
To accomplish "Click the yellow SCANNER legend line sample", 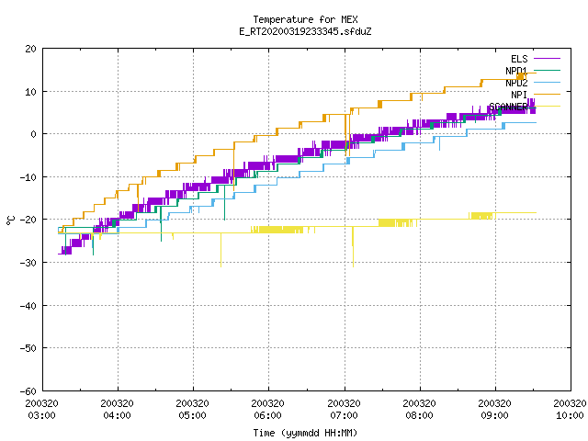I will pyautogui.click(x=547, y=107).
